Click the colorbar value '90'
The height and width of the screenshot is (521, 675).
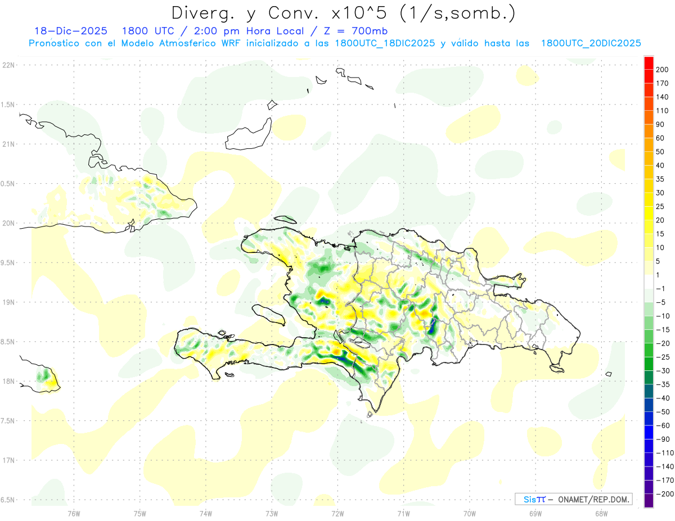coord(660,124)
